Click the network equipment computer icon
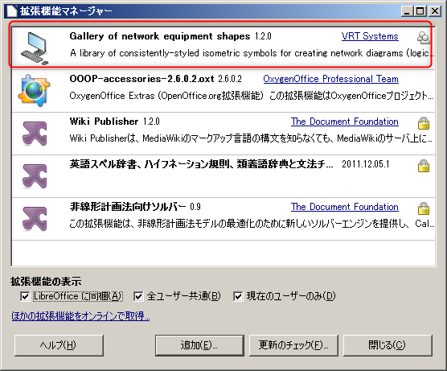This screenshot has height=371, width=447. (35, 48)
